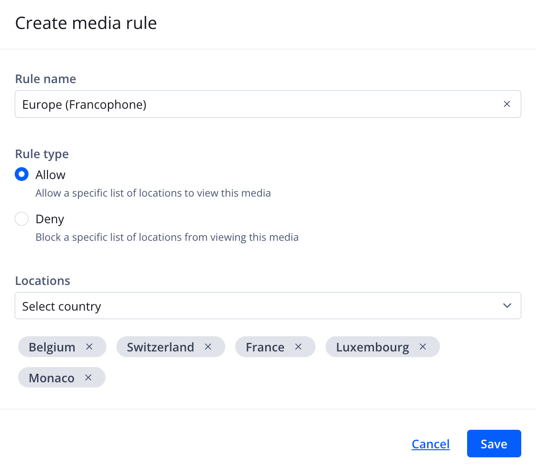This screenshot has width=536, height=473.
Task: Remove the France location chip
Action: point(298,347)
